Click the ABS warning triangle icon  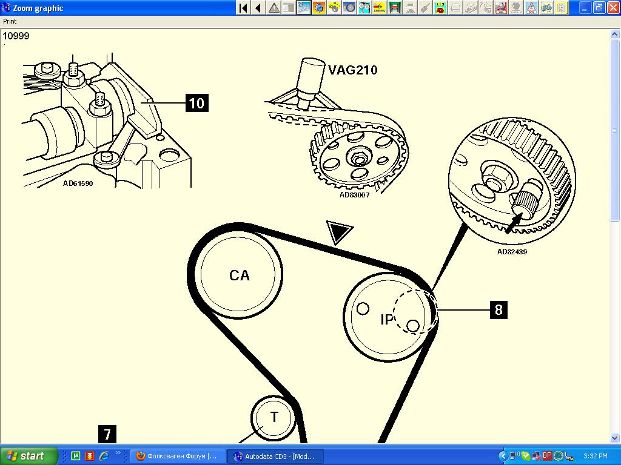pos(531,8)
